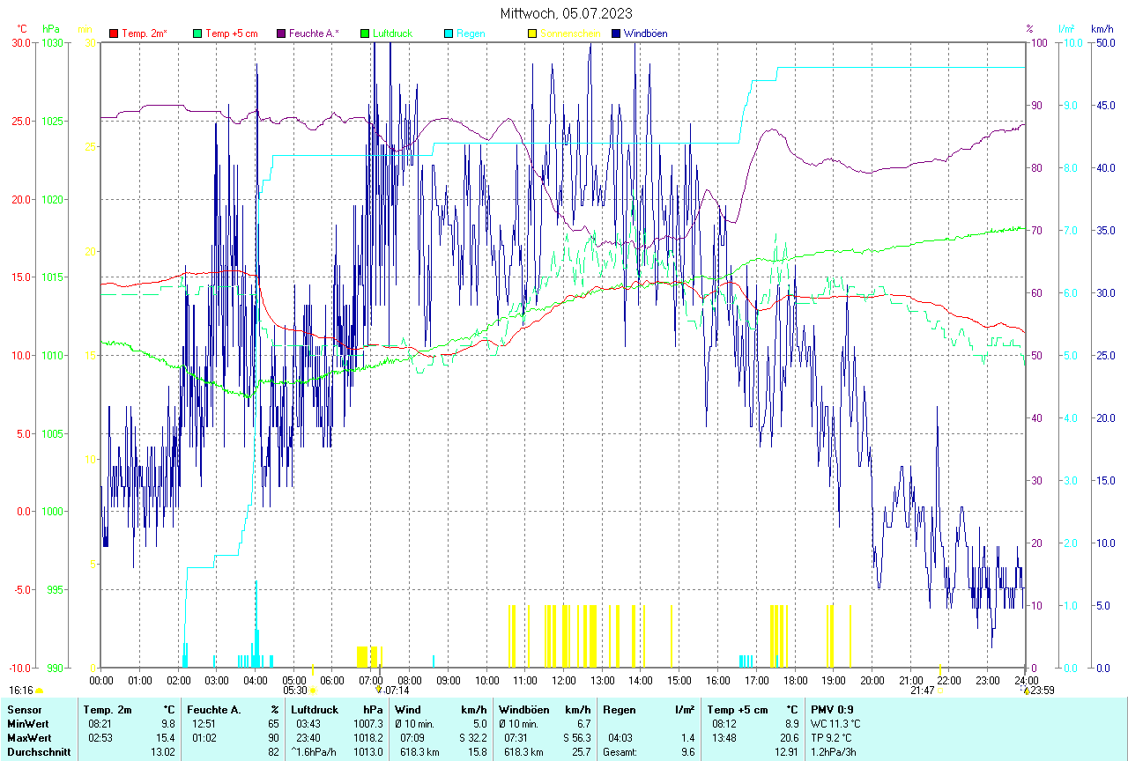1128x761 pixels.
Task: Select the 'Temp. 2m*' legend label
Action: coord(145,33)
